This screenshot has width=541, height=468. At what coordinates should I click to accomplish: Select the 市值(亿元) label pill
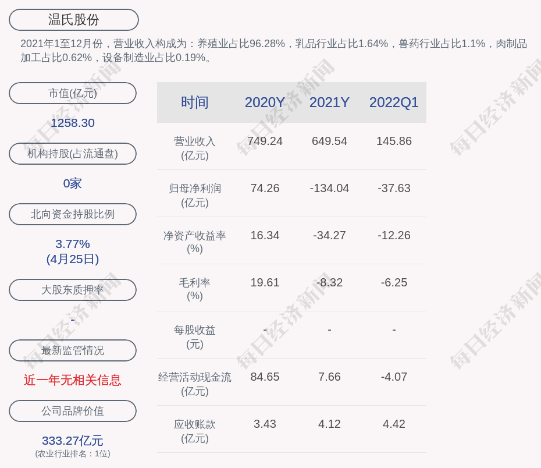tap(73, 93)
